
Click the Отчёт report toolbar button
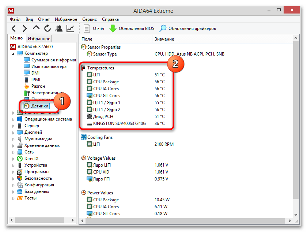94,28
